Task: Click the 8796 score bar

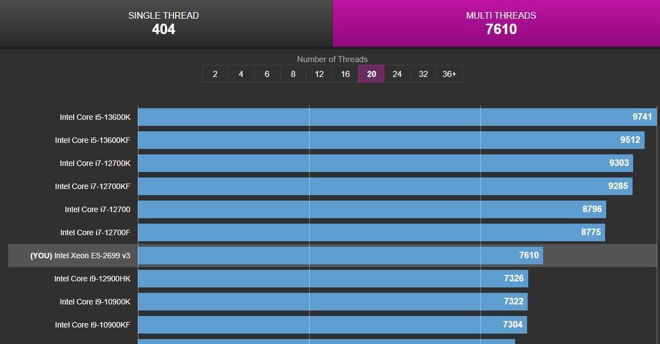Action: tap(372, 209)
